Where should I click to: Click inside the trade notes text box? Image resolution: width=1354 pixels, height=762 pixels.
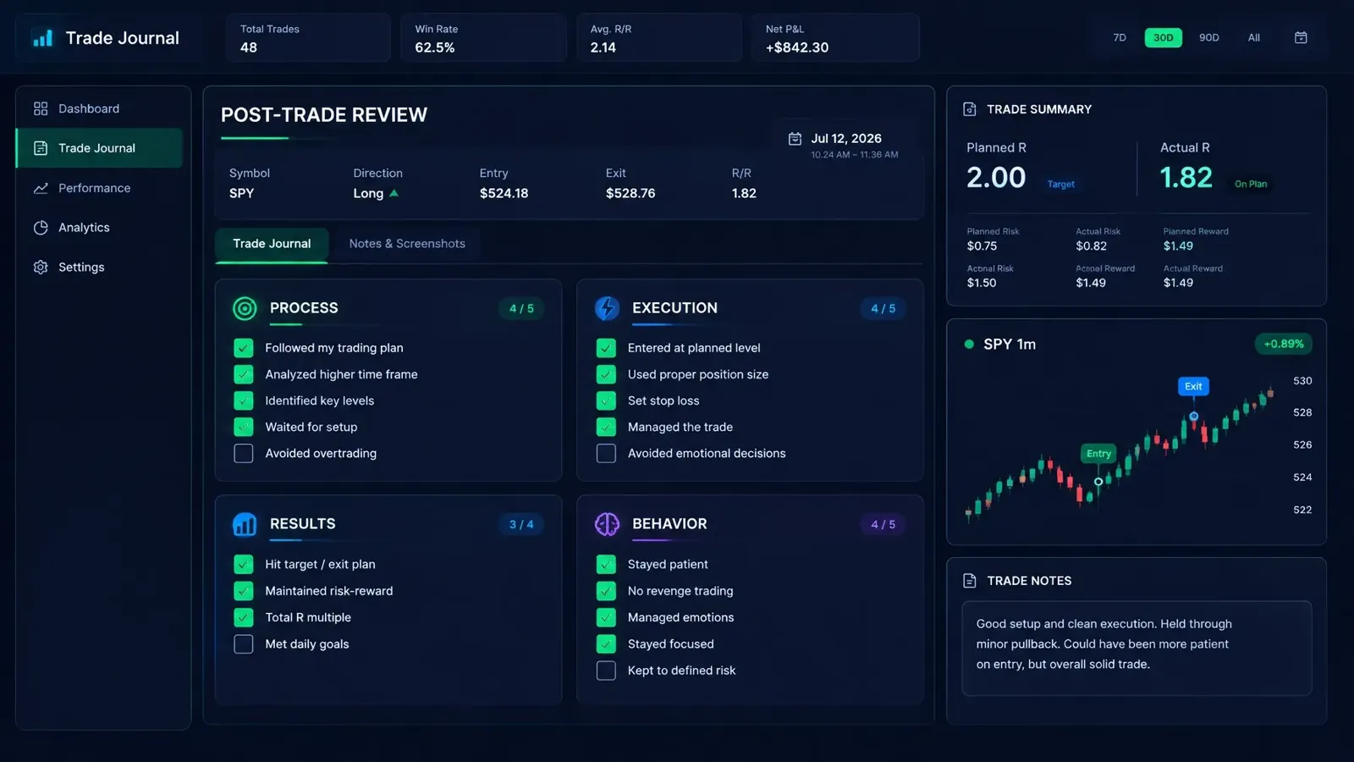tap(1137, 649)
